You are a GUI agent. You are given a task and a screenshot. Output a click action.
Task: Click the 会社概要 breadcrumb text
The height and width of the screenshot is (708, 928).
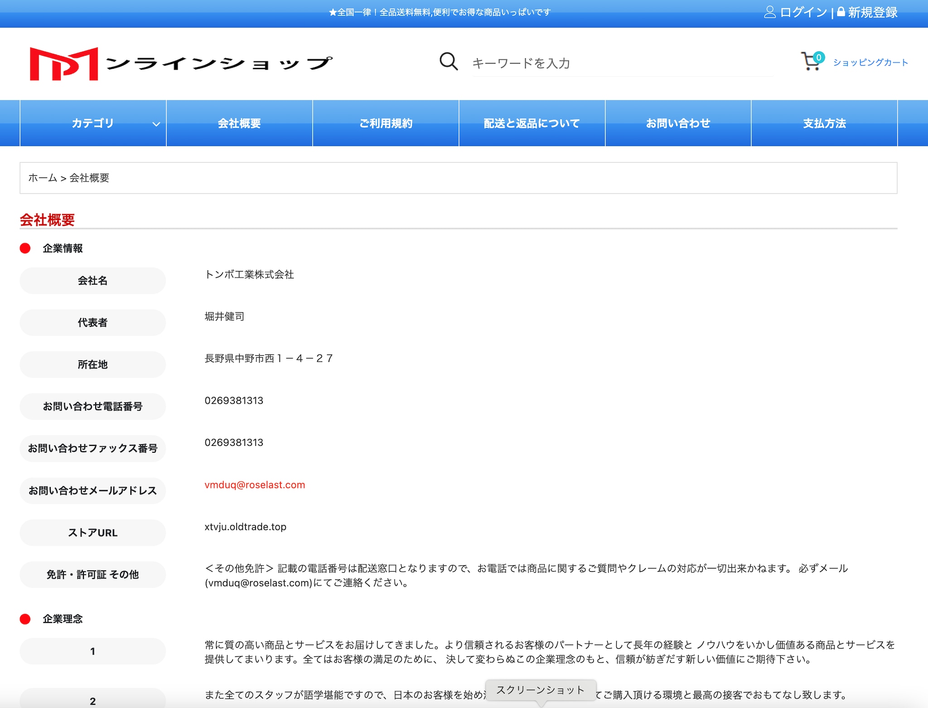click(x=89, y=178)
